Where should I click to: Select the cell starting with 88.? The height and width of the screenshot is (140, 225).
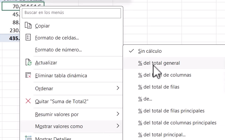point(11,23)
